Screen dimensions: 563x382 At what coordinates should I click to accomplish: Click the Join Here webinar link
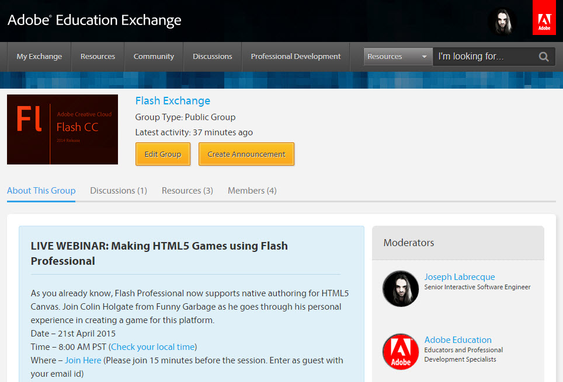[83, 360]
